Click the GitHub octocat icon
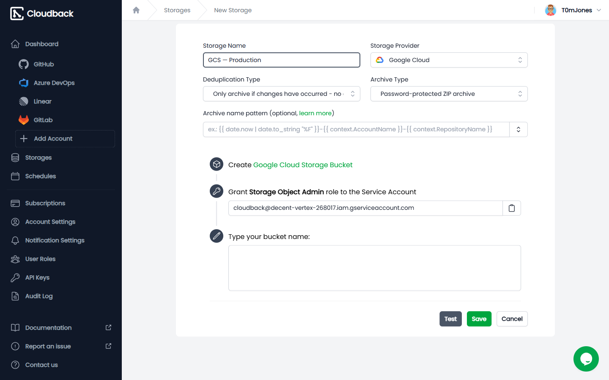Screen dimensions: 609x380 pyautogui.click(x=24, y=64)
